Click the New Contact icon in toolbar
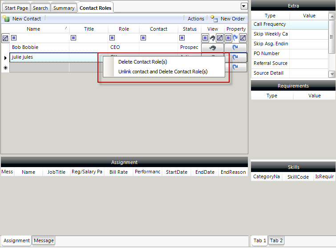This screenshot has height=248, width=336. click(6, 19)
